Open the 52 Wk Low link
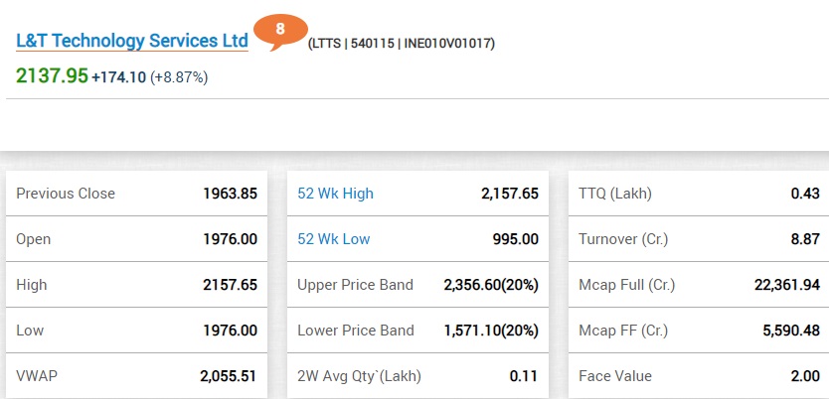This screenshot has height=399, width=829. tap(334, 239)
